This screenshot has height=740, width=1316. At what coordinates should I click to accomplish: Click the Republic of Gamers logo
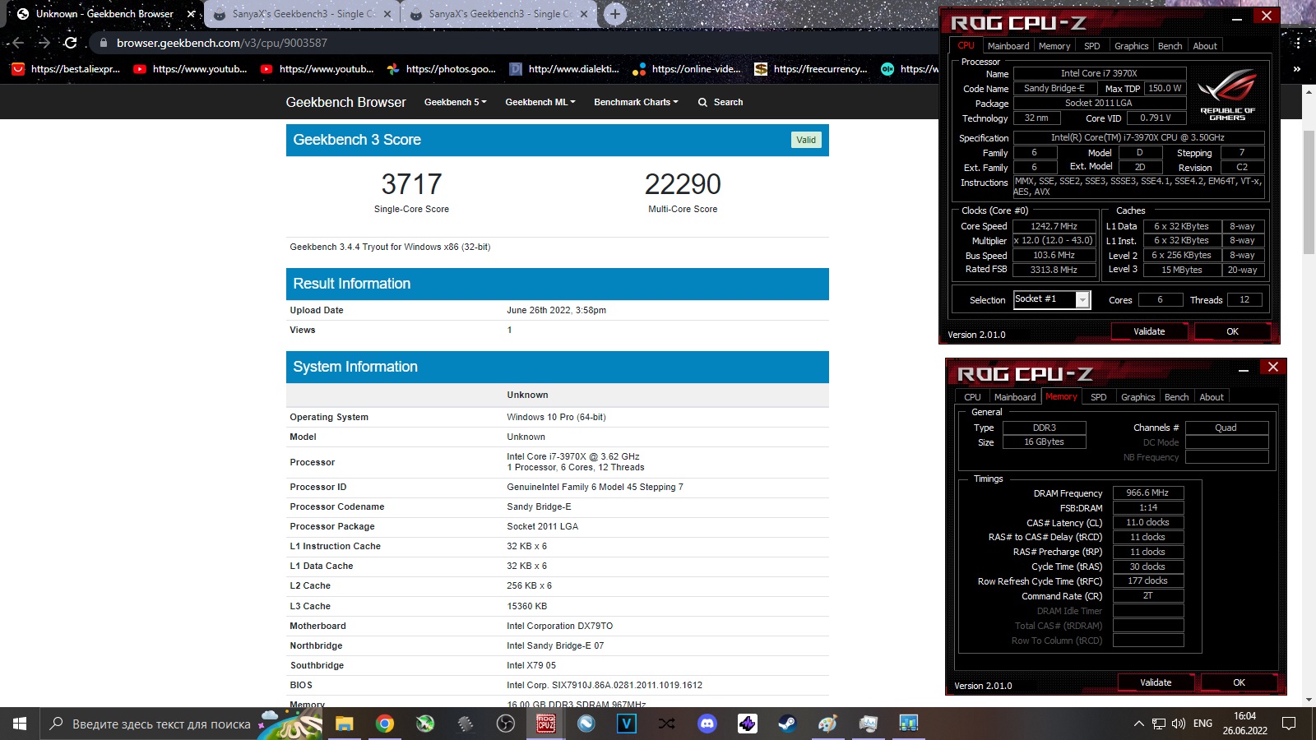point(1227,95)
